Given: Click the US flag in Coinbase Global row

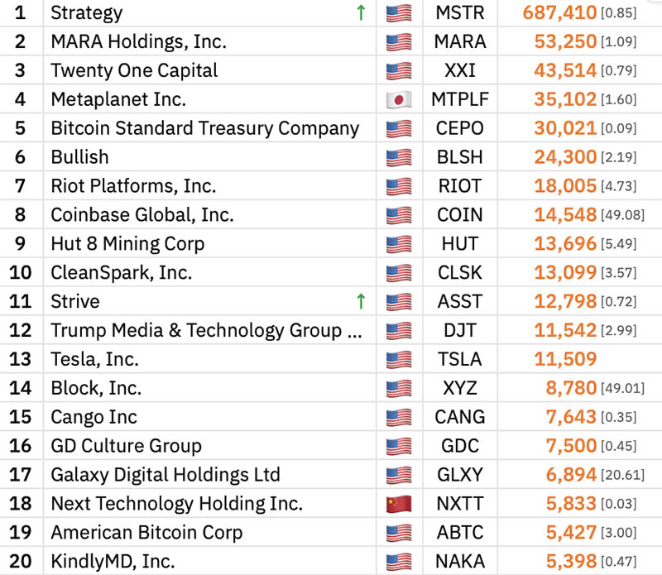Looking at the screenshot, I should pyautogui.click(x=399, y=215).
